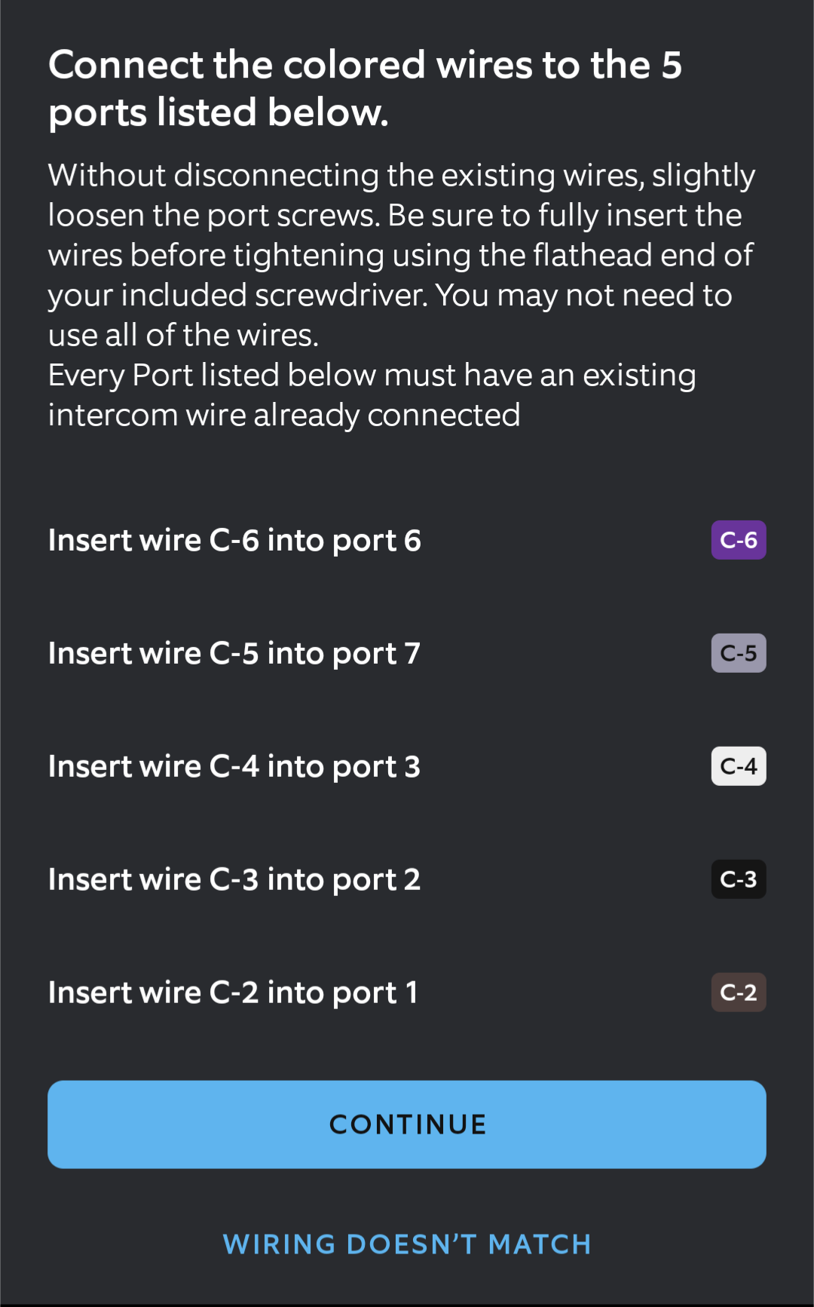Select 'Insert wire C-2 into port 1'
This screenshot has width=814, height=1307.
point(233,993)
